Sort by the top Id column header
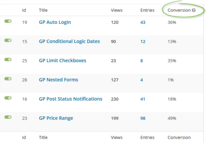206x143 pixels. click(x=24, y=10)
